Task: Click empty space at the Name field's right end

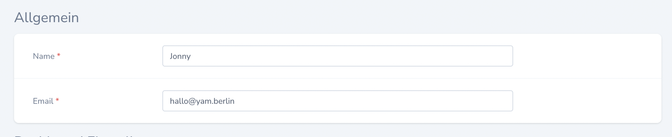Action: tap(492, 56)
